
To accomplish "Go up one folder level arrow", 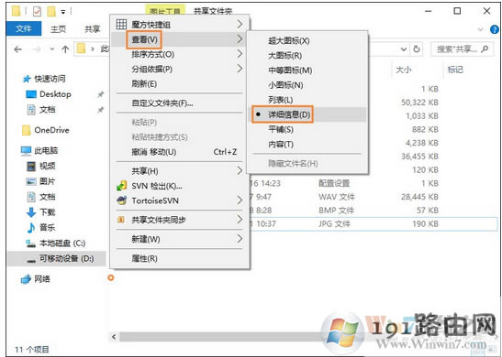I will tap(65, 49).
